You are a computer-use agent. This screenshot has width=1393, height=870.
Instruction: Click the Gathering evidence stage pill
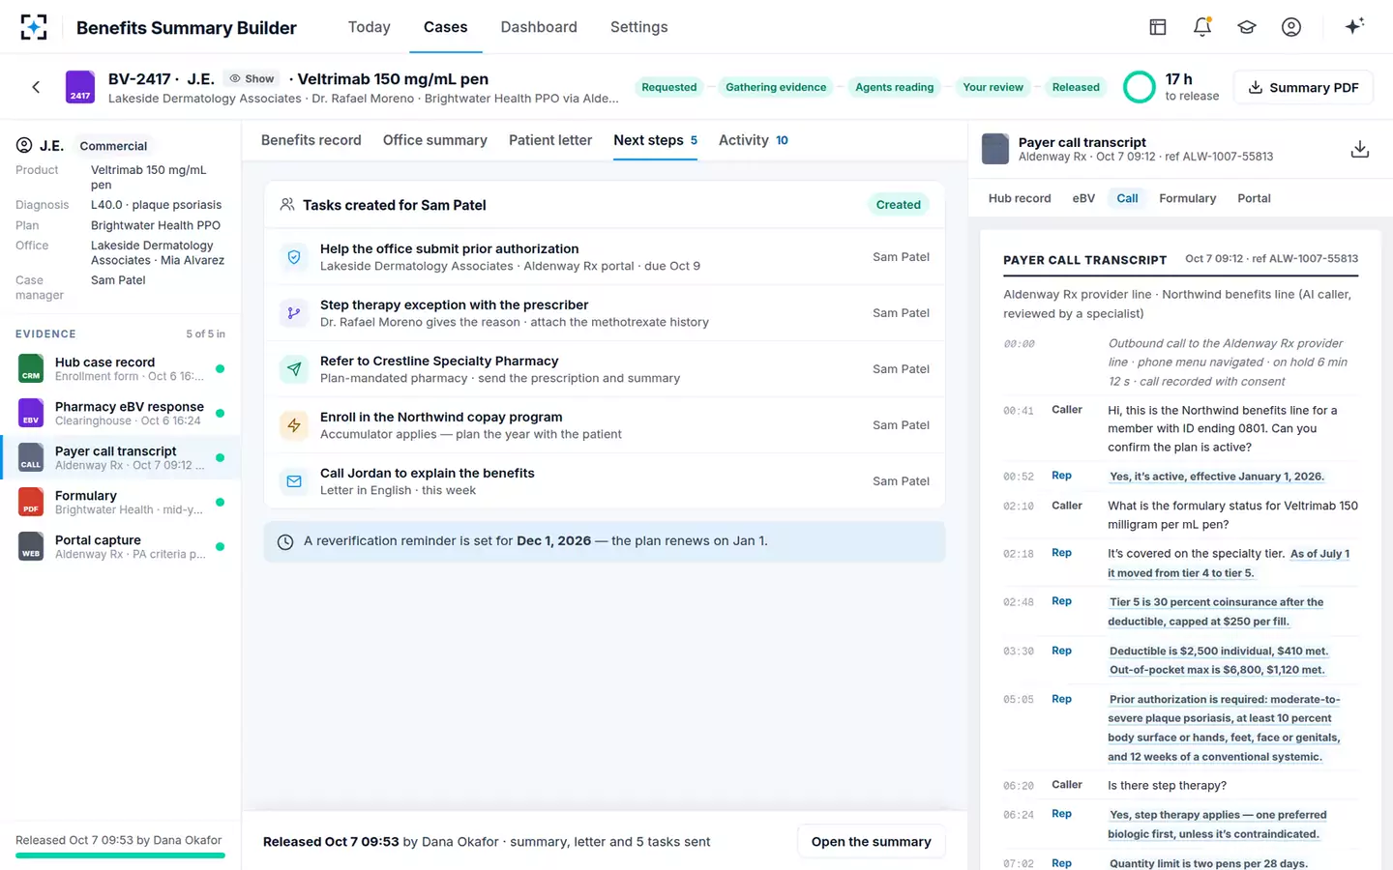tap(776, 87)
